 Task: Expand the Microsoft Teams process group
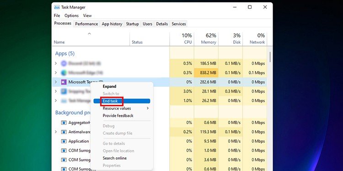pos(56,82)
